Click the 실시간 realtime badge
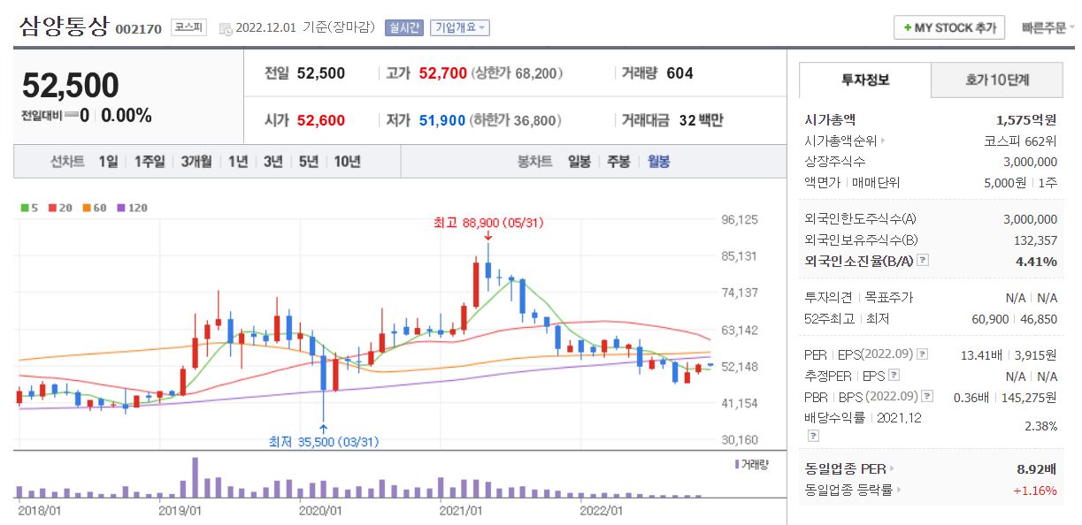Viewport: 1082px width, 525px height. pyautogui.click(x=404, y=27)
